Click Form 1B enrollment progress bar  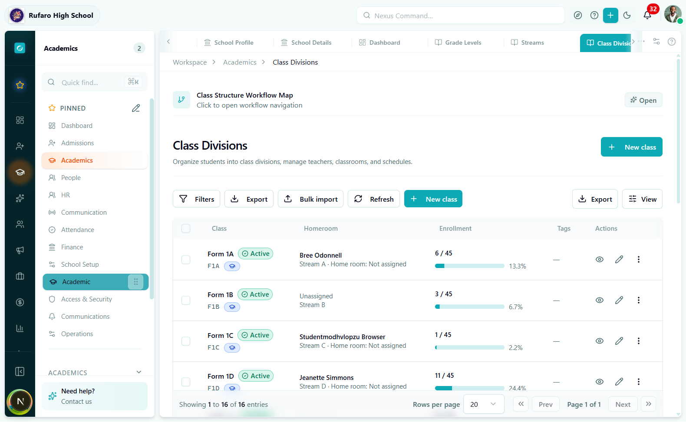[469, 307]
